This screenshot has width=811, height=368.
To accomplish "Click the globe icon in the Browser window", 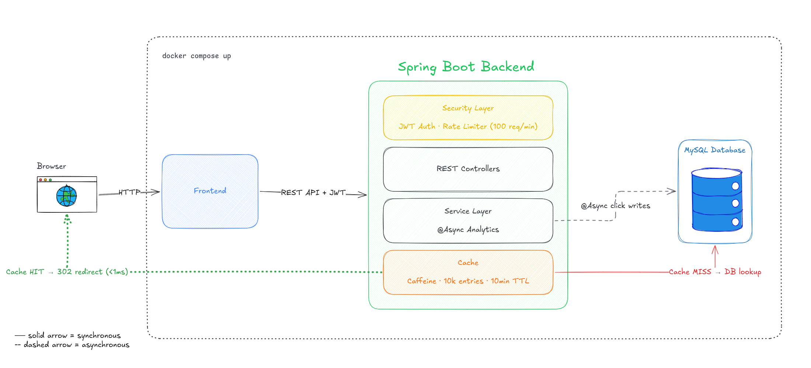I will 66,196.
